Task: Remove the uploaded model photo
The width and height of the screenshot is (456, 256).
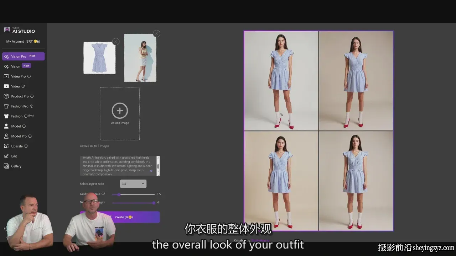Action: pyautogui.click(x=156, y=34)
